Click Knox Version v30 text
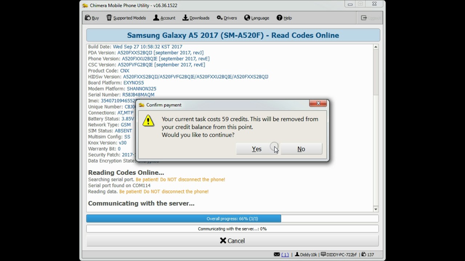The image size is (465, 261). coord(107,143)
